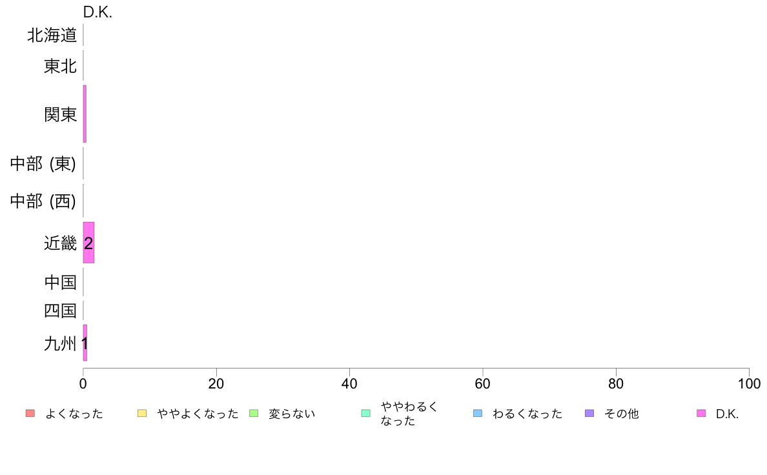Click the blue わるくなった legend swatch

tap(477, 413)
